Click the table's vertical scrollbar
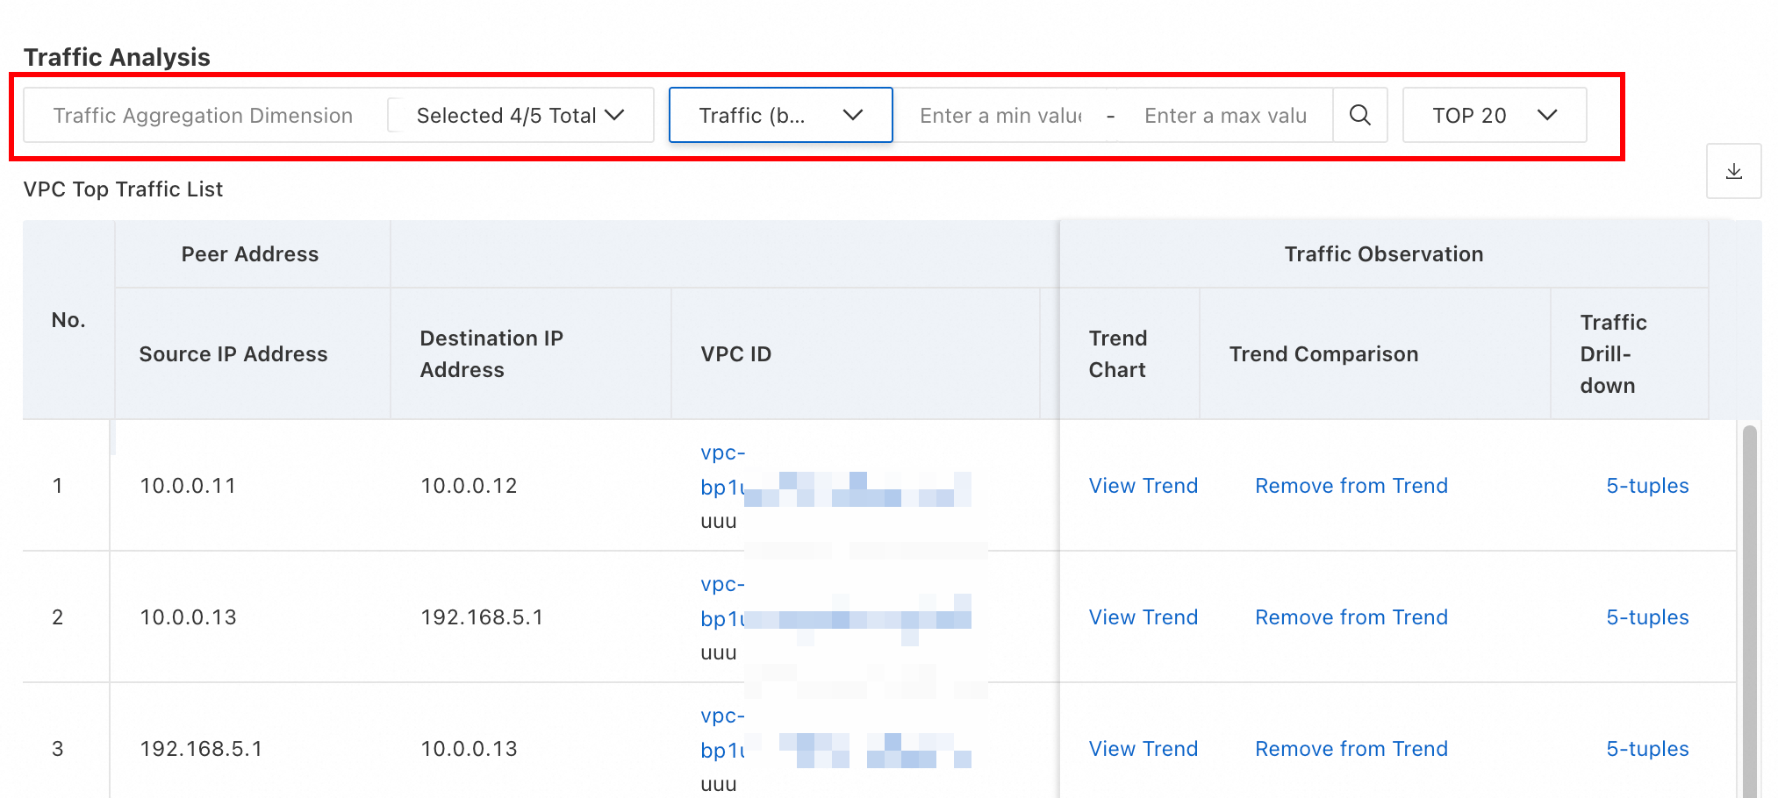The image size is (1778, 798). 1749,614
